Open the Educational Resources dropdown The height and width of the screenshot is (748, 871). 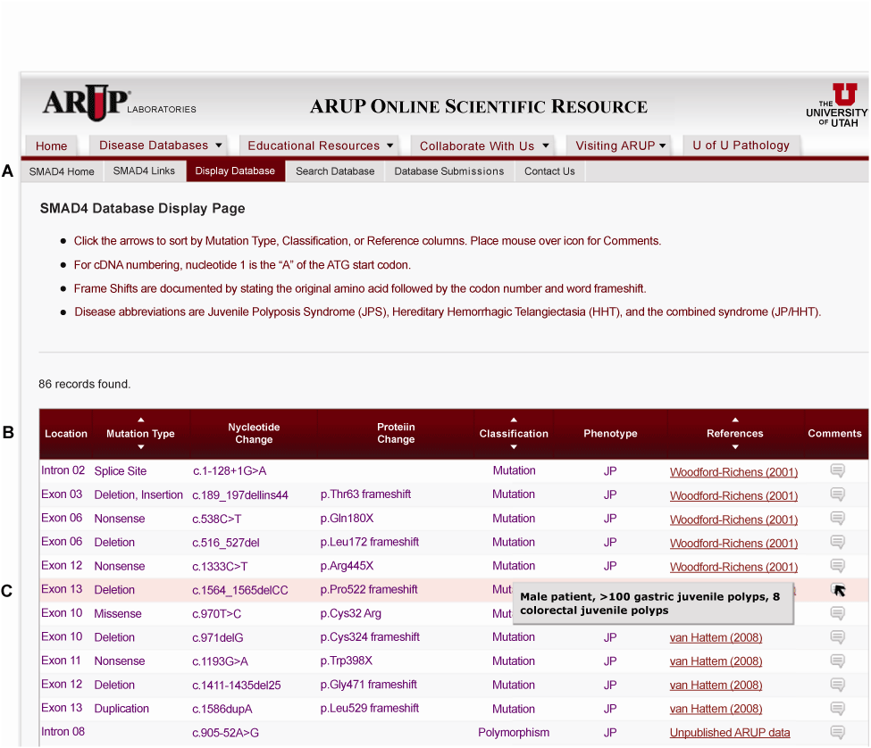(320, 145)
